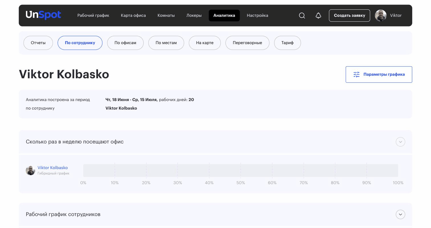Click the 90% axis label
The width and height of the screenshot is (431, 228).
367,183
